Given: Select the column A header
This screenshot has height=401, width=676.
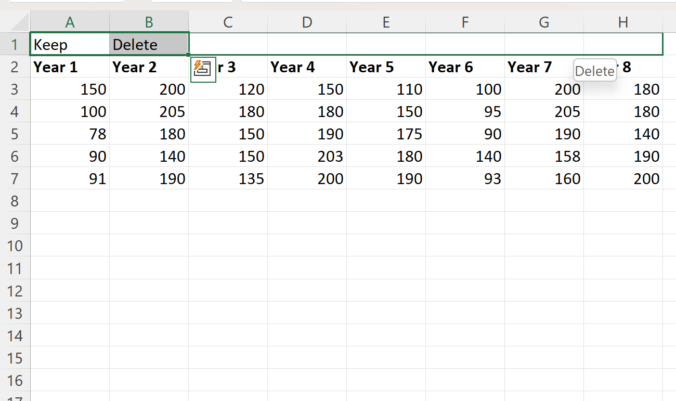Looking at the screenshot, I should [70, 22].
